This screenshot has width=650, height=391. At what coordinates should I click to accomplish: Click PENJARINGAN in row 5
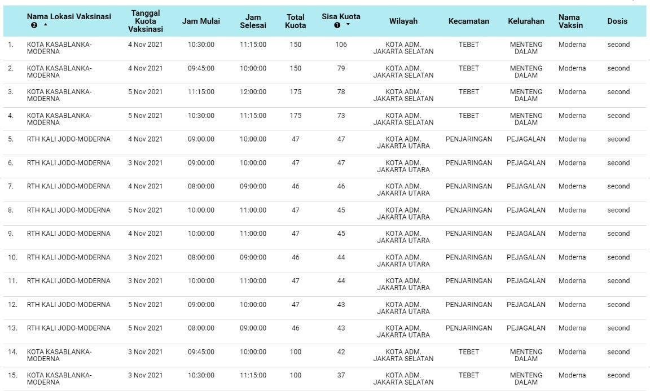469,139
